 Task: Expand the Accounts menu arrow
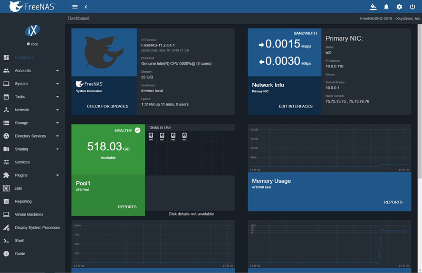57,71
